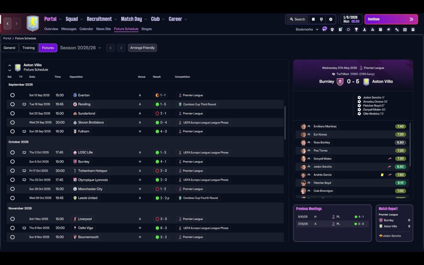Click the Continue button
The width and height of the screenshot is (424, 265).
tap(391, 19)
